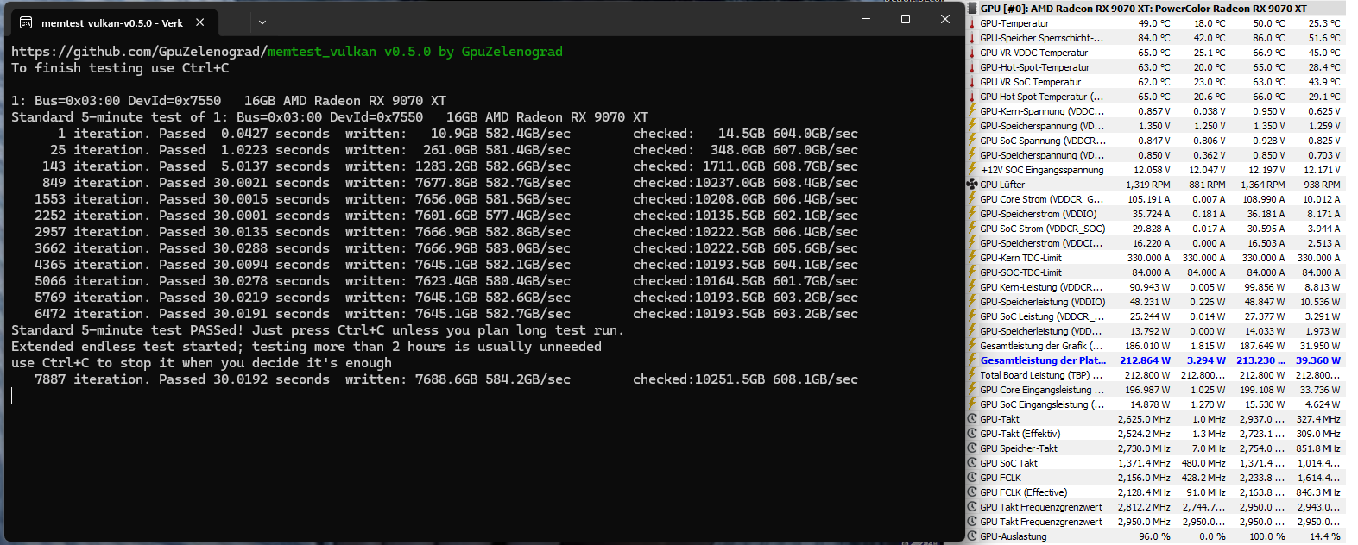Minimize the terminal window
1358x545 pixels.
click(x=866, y=19)
